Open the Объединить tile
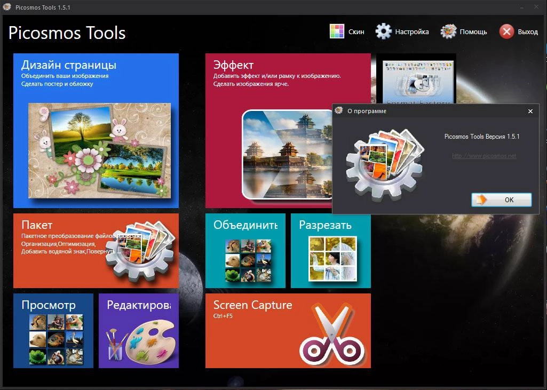The height and width of the screenshot is (390, 547). pyautogui.click(x=245, y=250)
